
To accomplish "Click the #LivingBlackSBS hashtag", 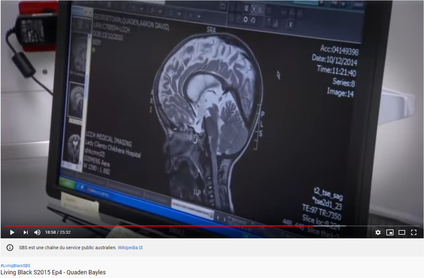I will point(16,266).
